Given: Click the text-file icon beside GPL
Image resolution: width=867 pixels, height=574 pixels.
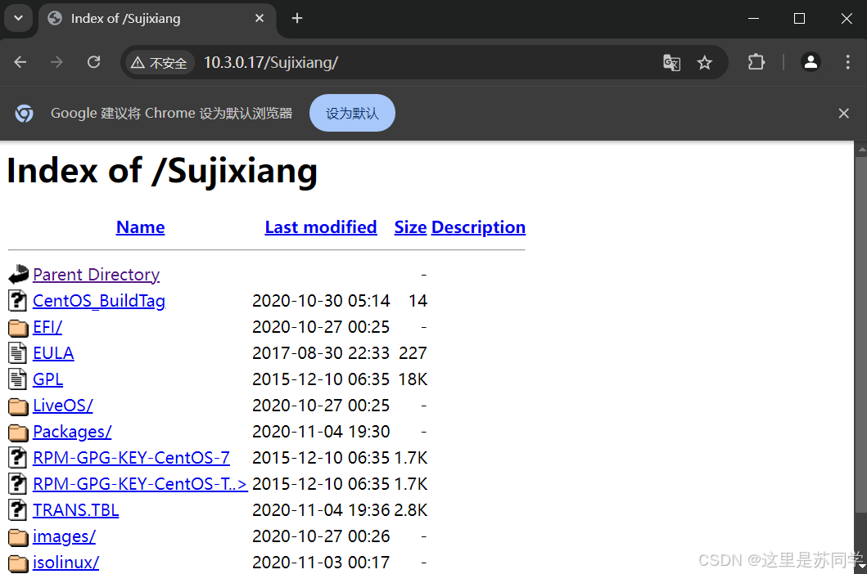Looking at the screenshot, I should (x=18, y=379).
